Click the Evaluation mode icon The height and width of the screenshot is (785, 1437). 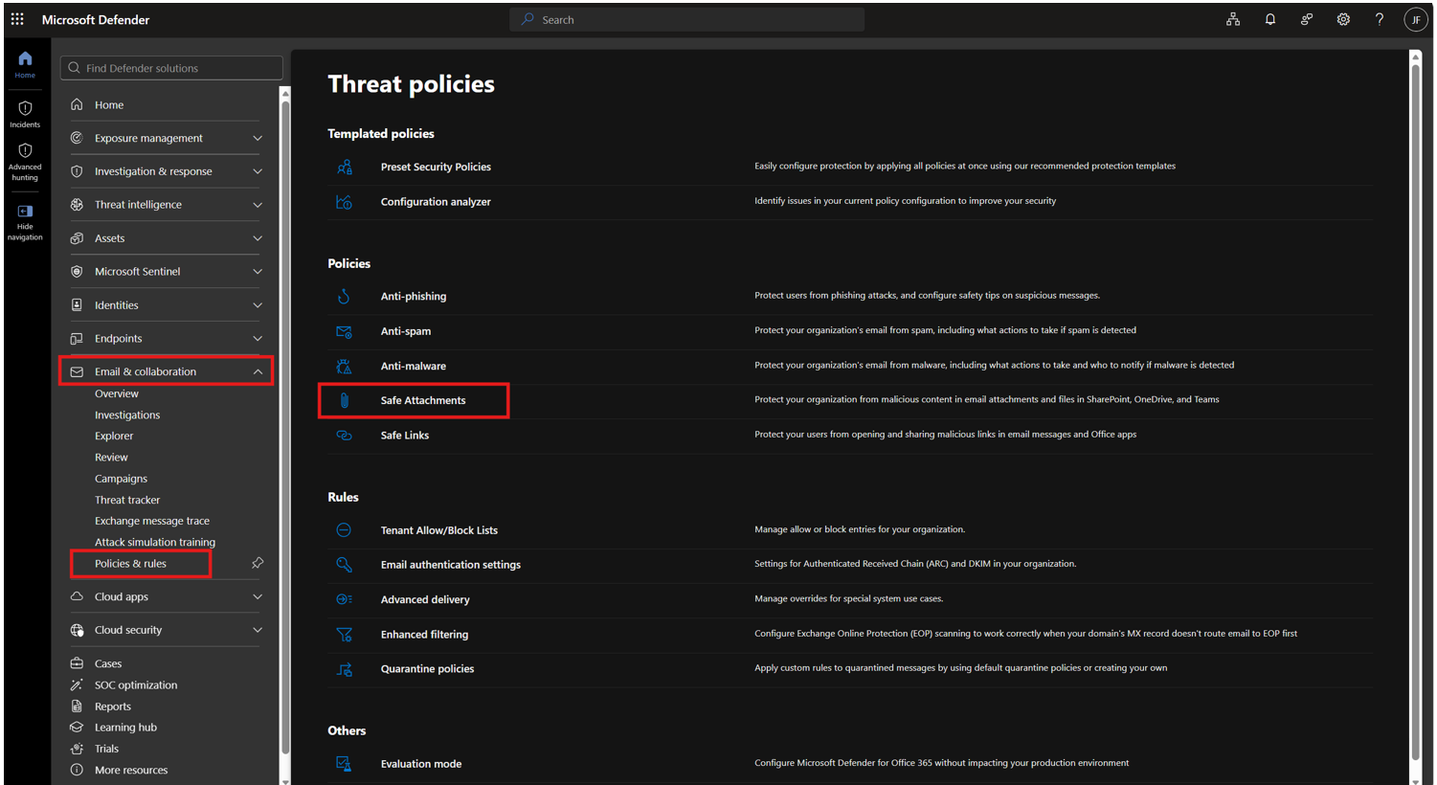(x=345, y=764)
